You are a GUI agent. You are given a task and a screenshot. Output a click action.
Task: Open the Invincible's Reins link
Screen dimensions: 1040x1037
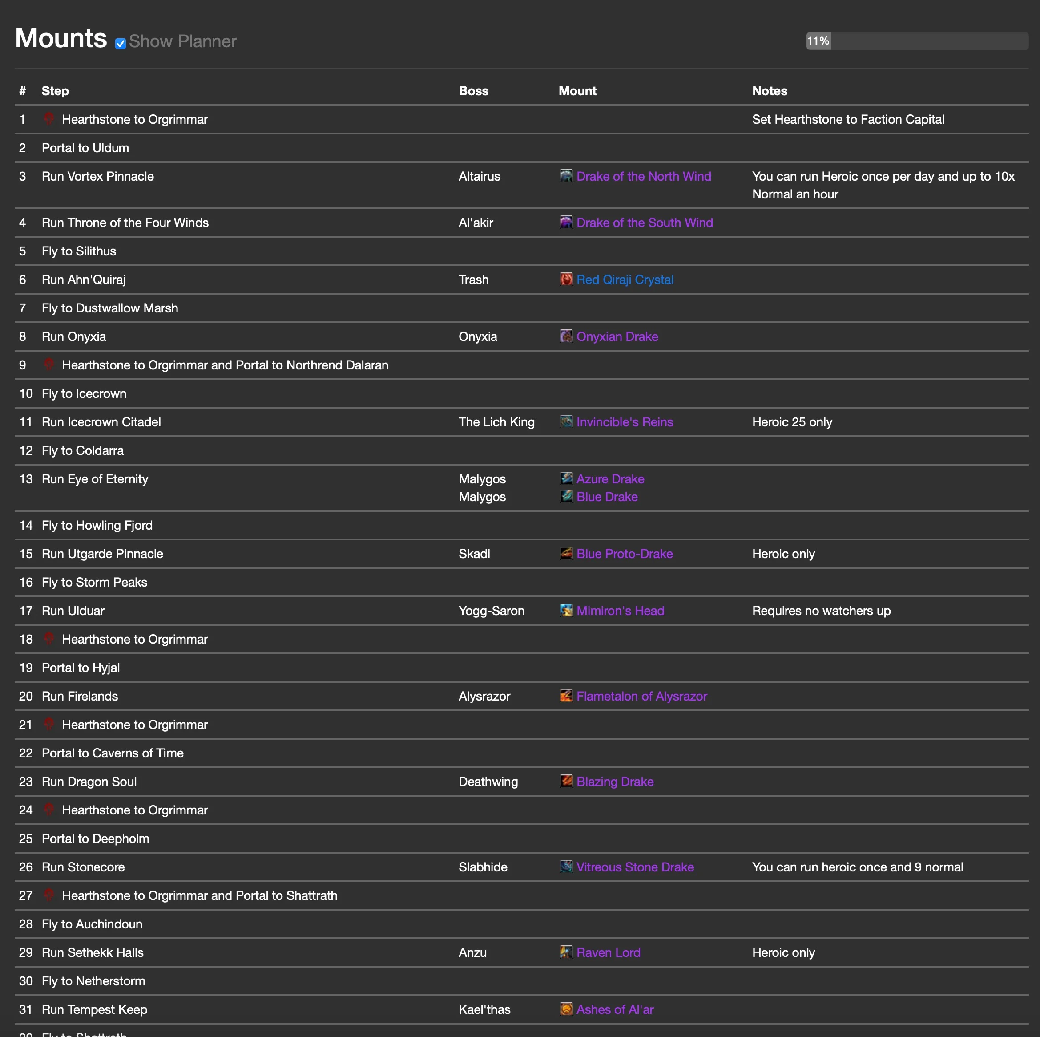click(x=625, y=422)
